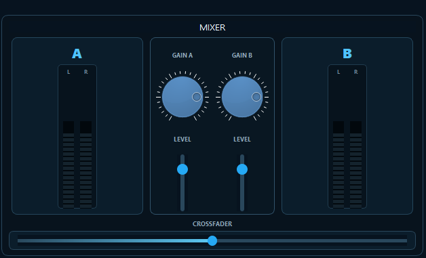Click the GAIN A rotary knob
Image resolution: width=426 pixels, height=258 pixels.
182,97
